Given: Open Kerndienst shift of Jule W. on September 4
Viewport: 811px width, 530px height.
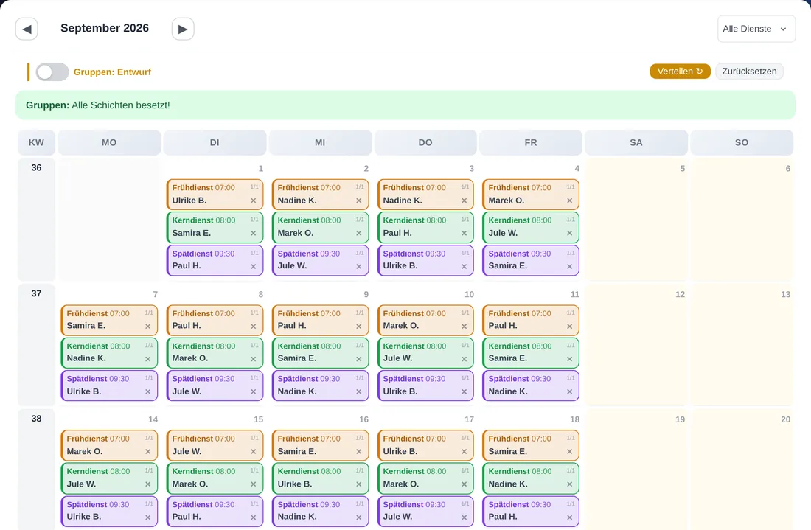Looking at the screenshot, I should click(531, 227).
